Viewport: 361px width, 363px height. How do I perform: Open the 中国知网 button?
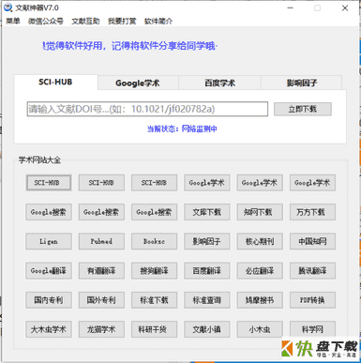click(312, 241)
